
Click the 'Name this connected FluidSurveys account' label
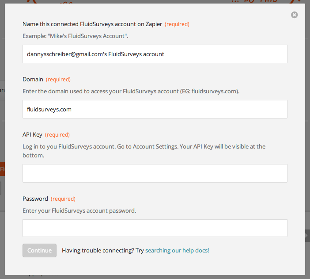click(92, 24)
